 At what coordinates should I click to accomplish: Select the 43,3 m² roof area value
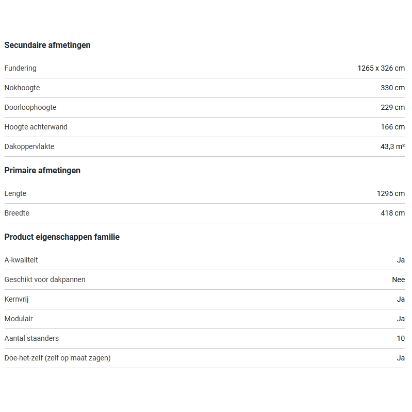tap(392, 146)
